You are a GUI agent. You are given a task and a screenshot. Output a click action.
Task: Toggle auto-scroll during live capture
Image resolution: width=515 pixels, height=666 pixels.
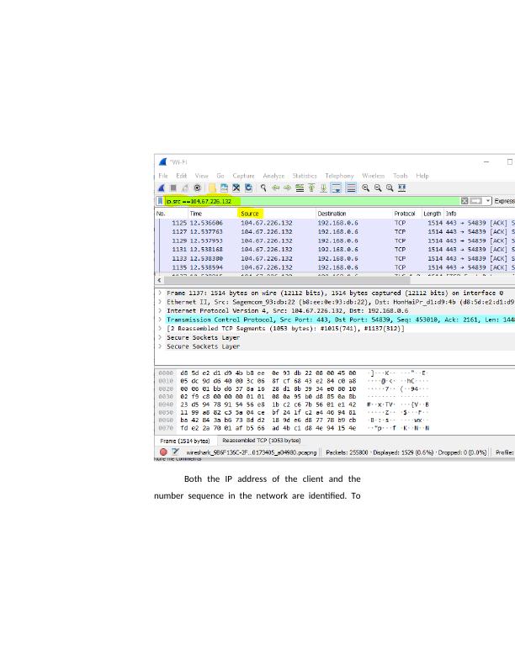point(336,188)
